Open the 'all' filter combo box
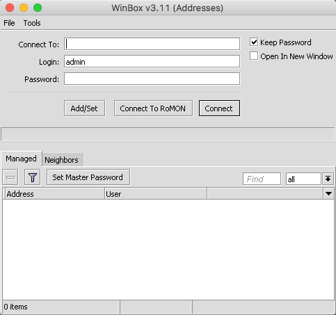This screenshot has width=336, height=315. point(303,179)
